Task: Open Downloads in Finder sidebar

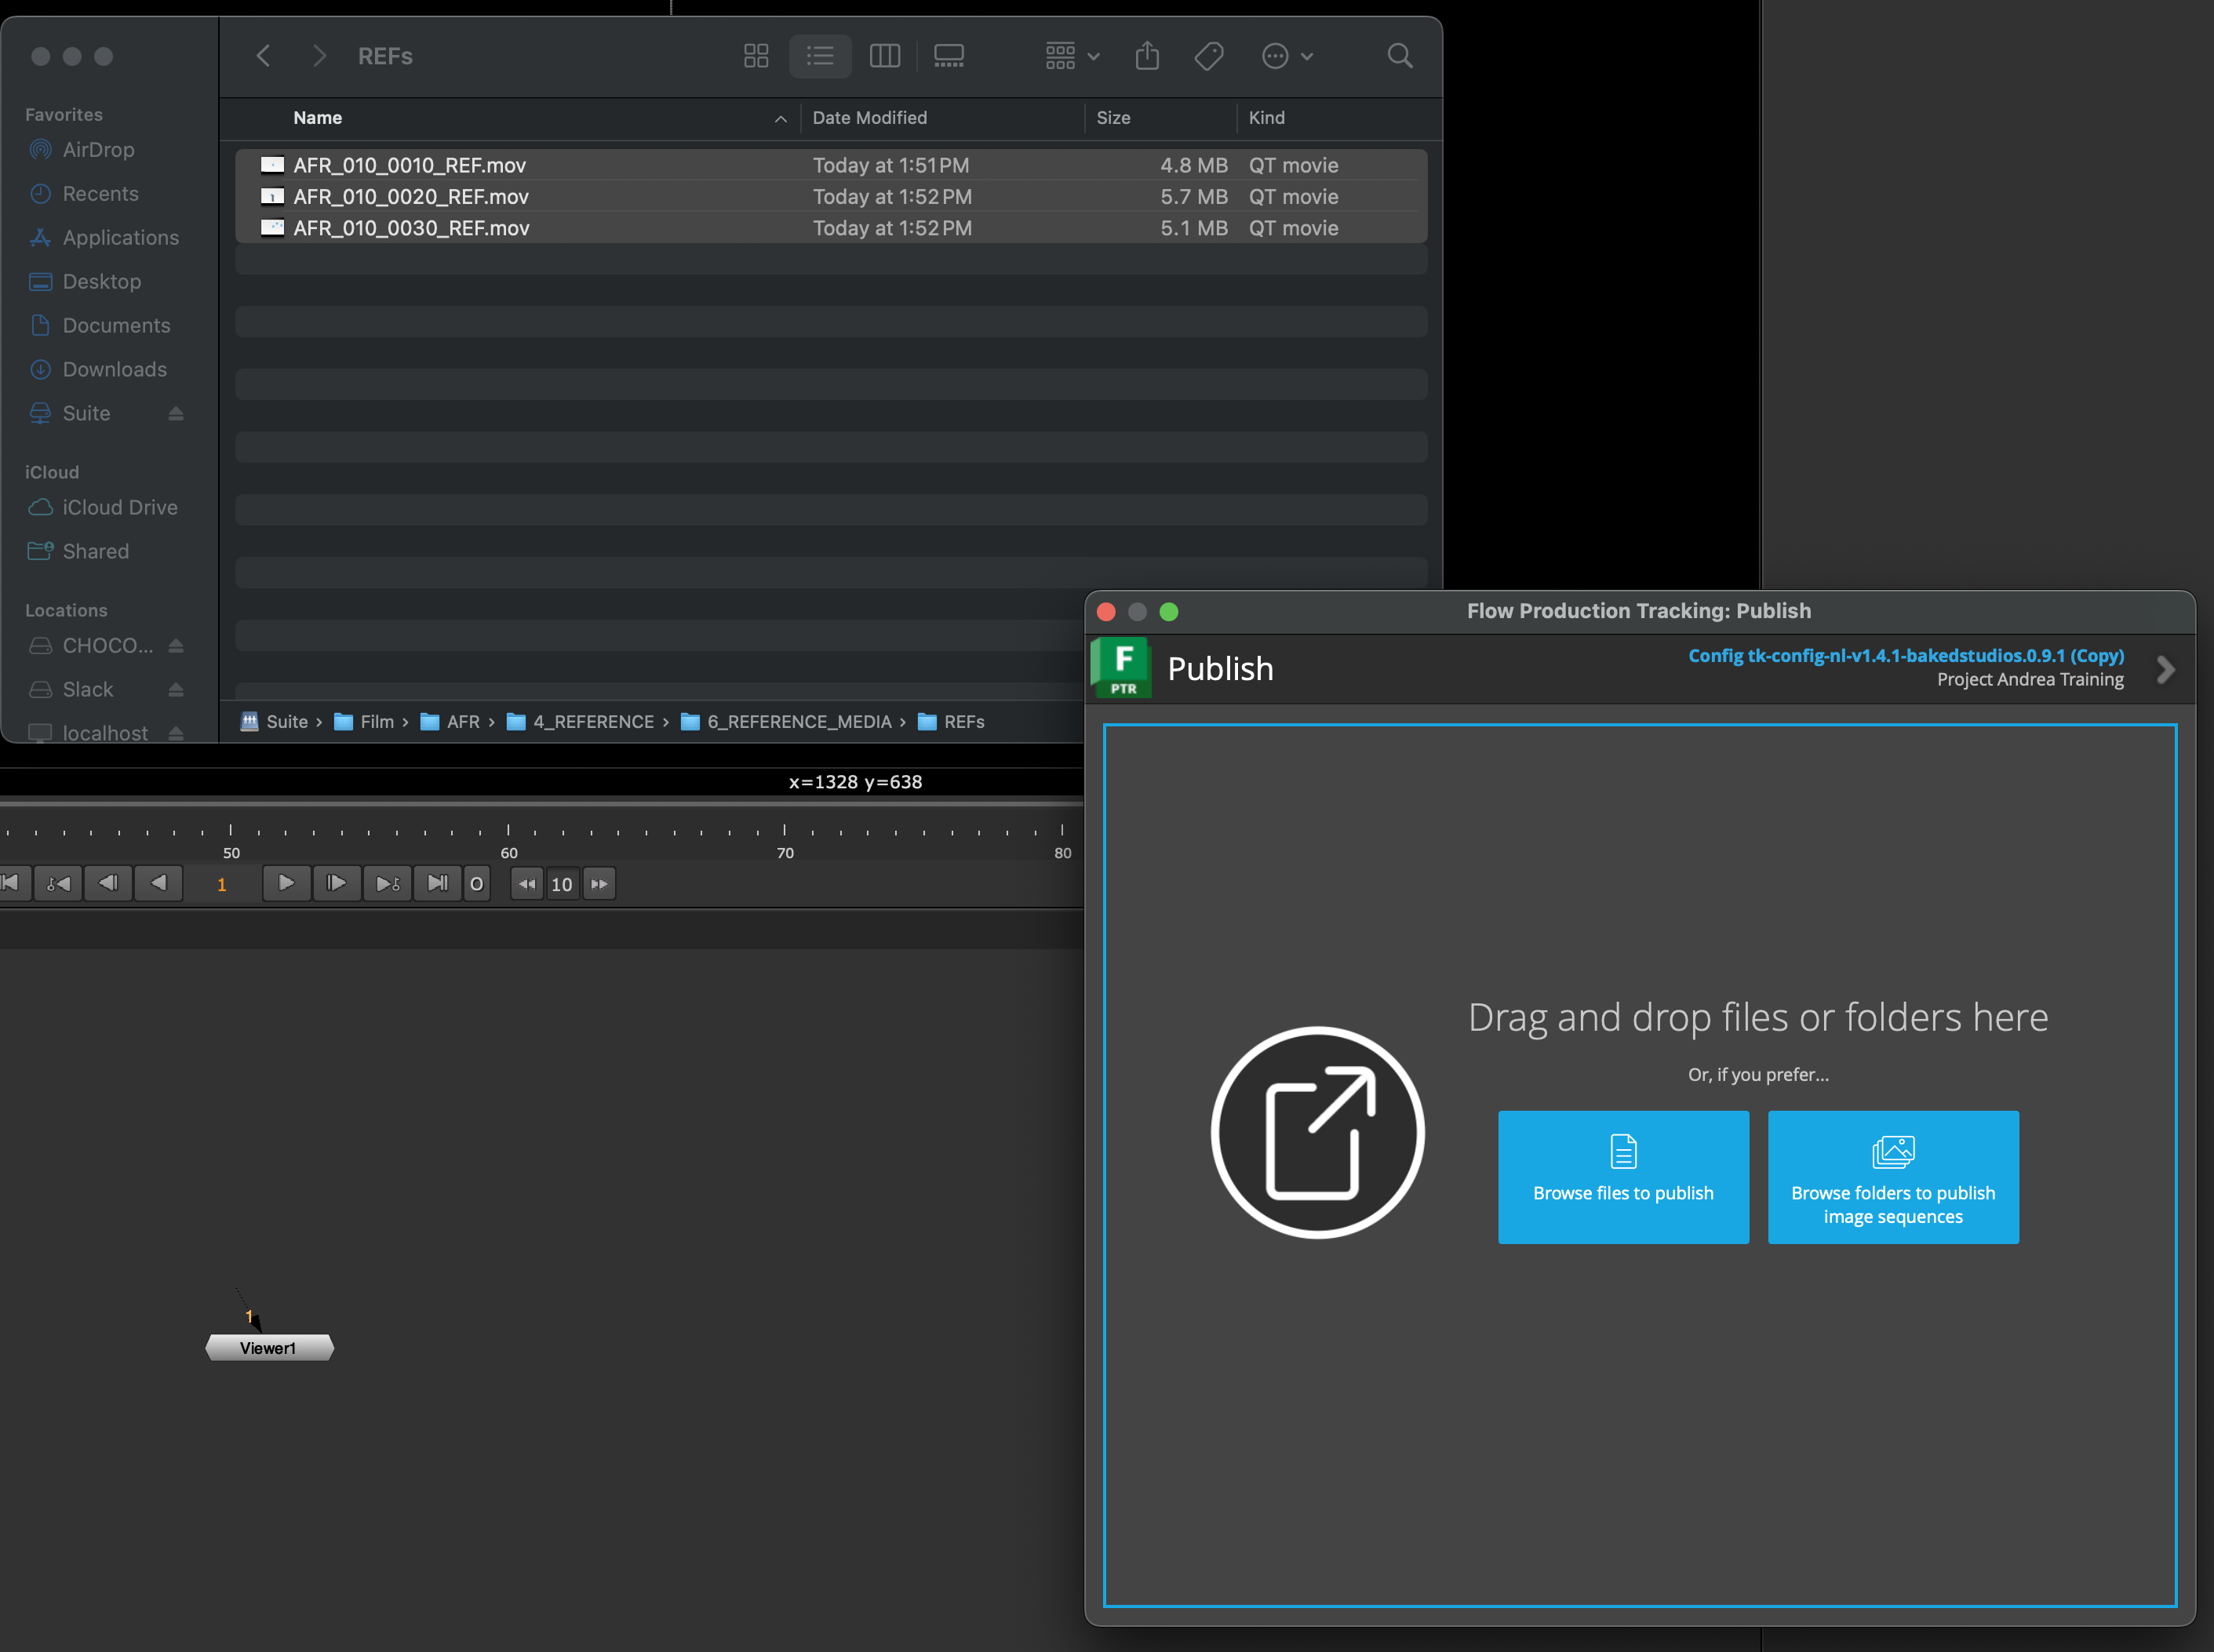Action: point(114,369)
